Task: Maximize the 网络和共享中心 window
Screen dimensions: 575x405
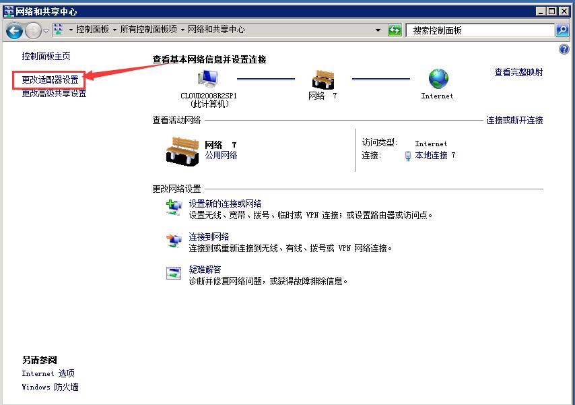Action: click(552, 11)
